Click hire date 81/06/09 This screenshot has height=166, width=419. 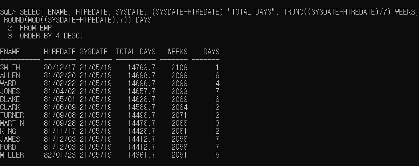click(60, 107)
